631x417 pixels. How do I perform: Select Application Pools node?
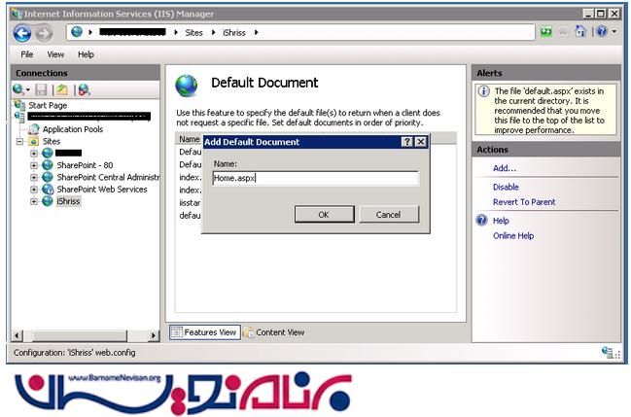73,129
